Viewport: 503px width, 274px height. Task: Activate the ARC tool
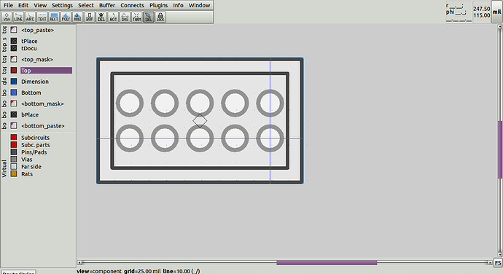tap(30, 17)
